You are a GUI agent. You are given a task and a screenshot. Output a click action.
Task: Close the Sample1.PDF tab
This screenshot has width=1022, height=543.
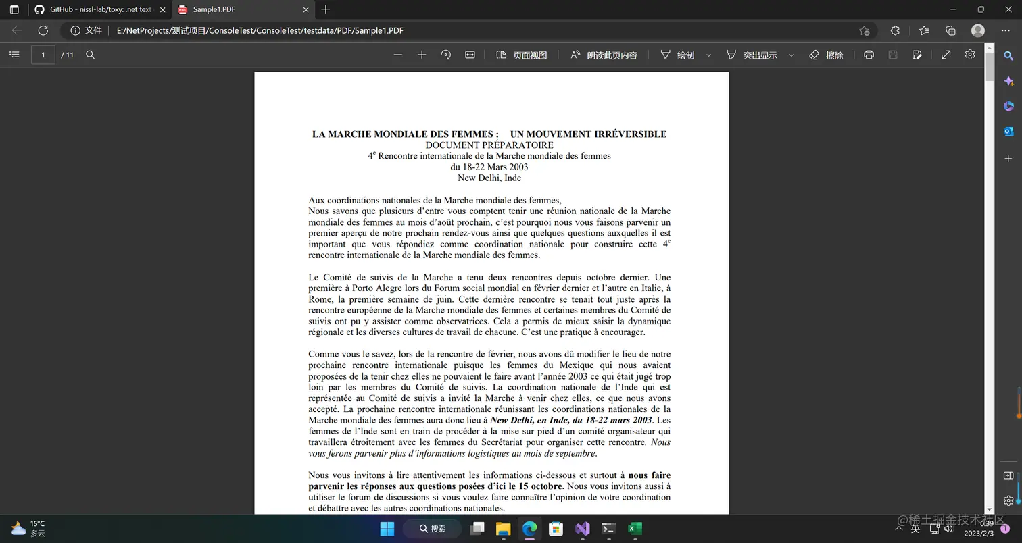pos(306,9)
